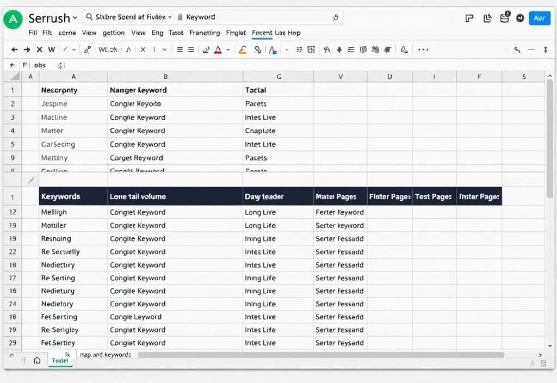Pick the red-underlined text color A

pos(218,50)
